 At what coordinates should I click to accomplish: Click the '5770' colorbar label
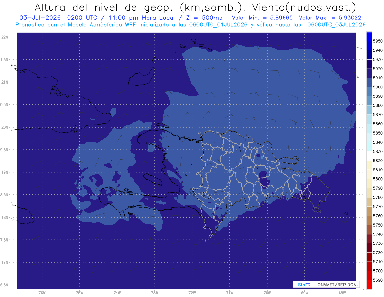click(x=378, y=207)
